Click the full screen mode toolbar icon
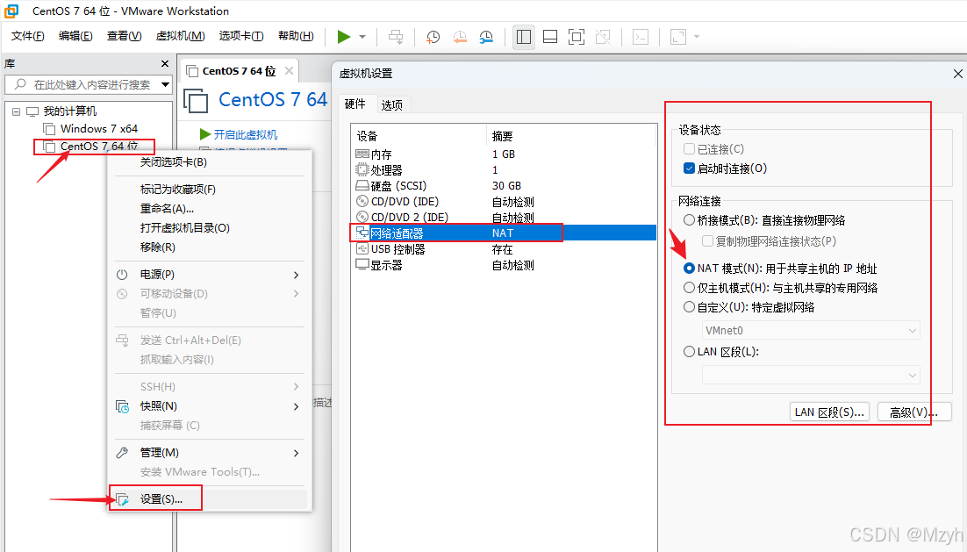The height and width of the screenshot is (552, 967). [577, 37]
